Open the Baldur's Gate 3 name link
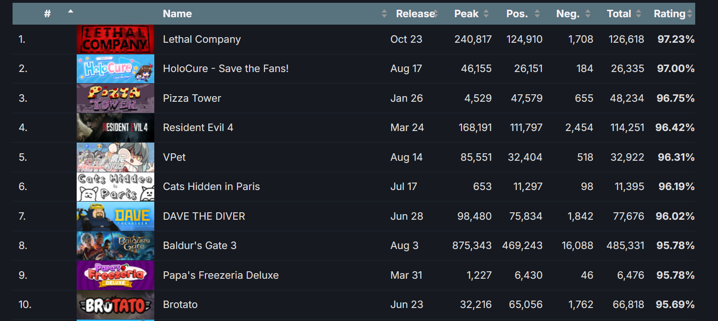This screenshot has height=321, width=718. [x=200, y=246]
